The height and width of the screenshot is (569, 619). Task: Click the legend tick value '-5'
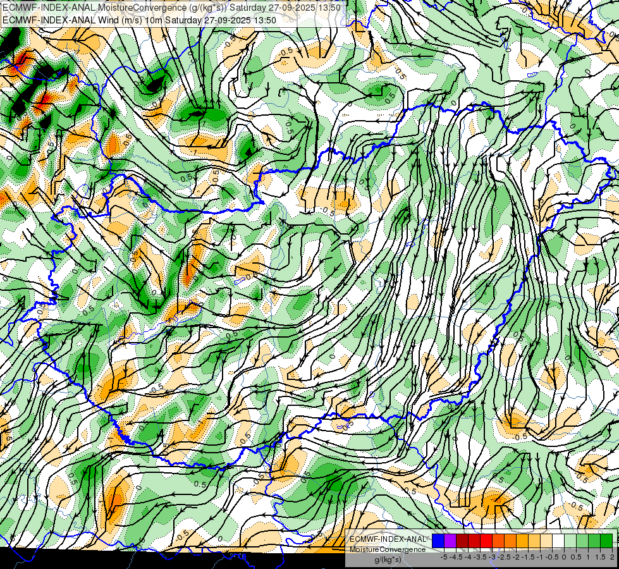444,557
